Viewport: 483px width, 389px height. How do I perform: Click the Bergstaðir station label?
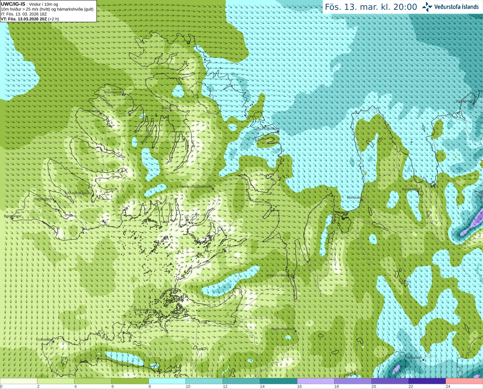(409, 189)
